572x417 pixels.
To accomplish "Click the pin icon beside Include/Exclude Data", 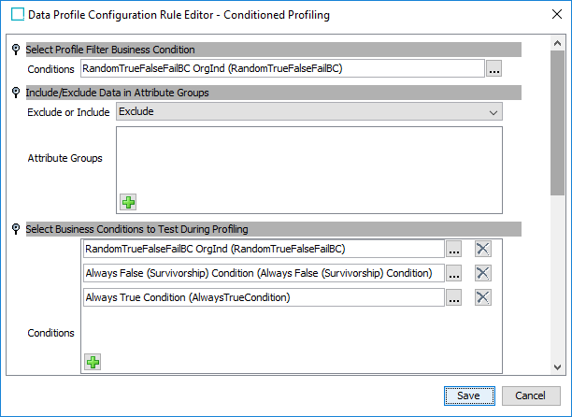I will [x=16, y=93].
